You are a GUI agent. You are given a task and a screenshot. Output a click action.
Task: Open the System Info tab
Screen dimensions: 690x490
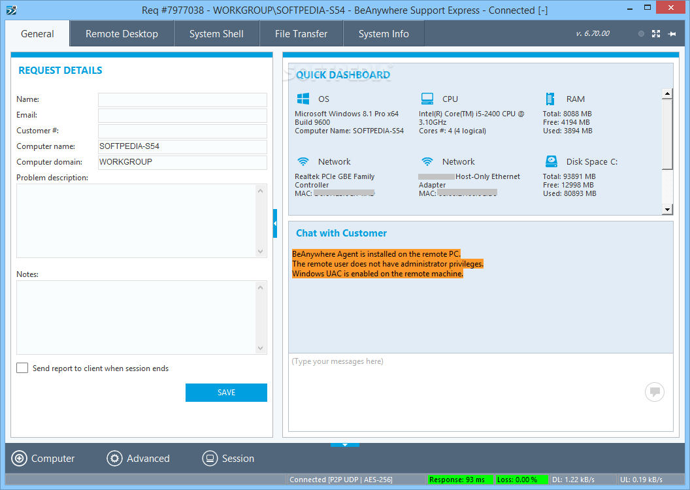tap(384, 34)
